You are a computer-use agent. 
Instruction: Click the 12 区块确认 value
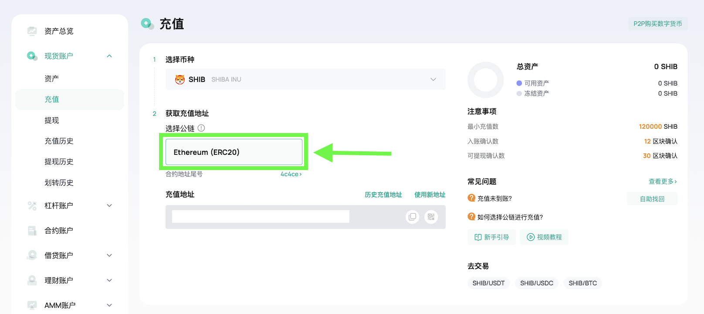pyautogui.click(x=661, y=141)
